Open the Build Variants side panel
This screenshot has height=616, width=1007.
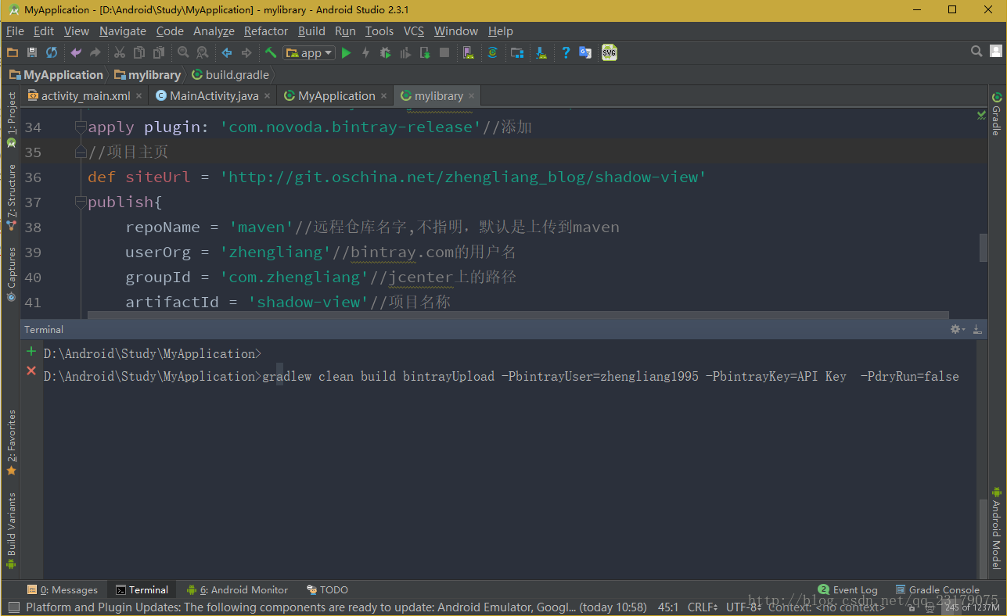pos(11,532)
